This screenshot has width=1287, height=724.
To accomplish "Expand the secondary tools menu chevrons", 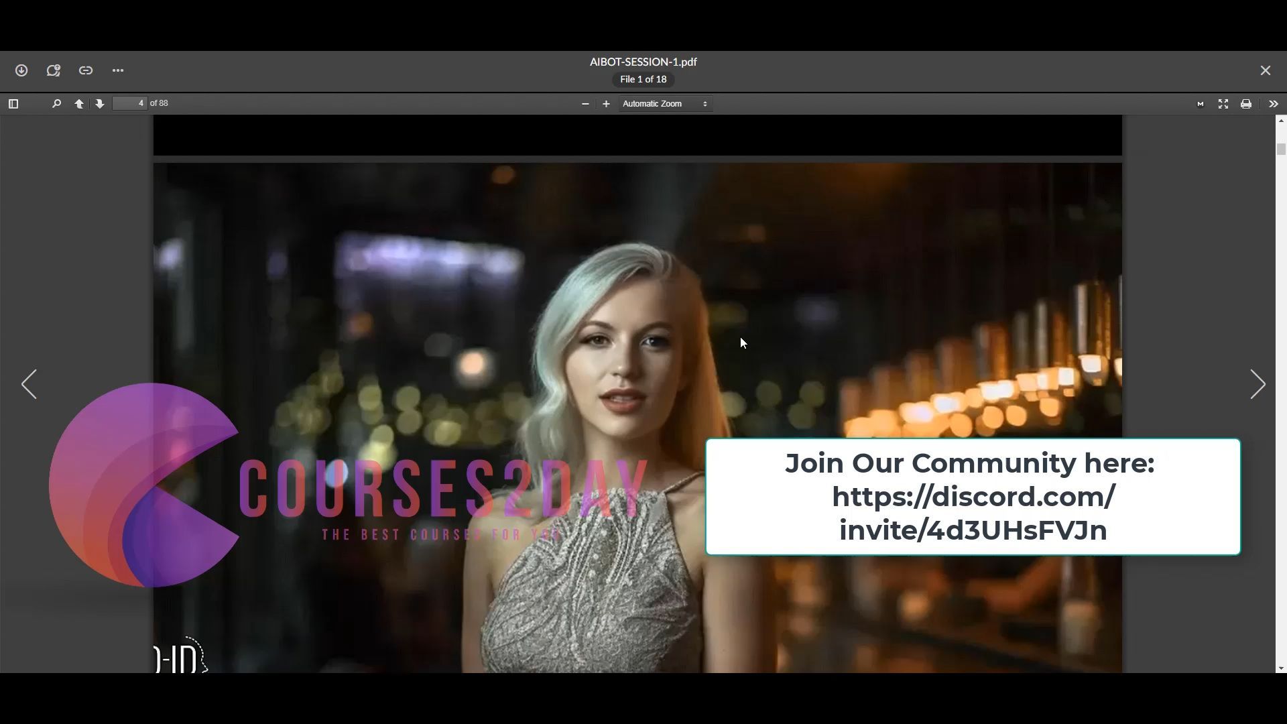I will pos(1274,104).
